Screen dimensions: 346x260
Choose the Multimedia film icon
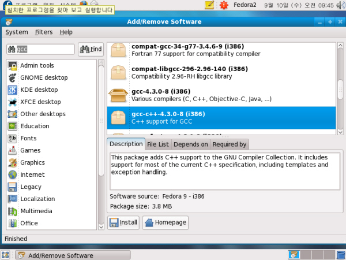pos(12,211)
